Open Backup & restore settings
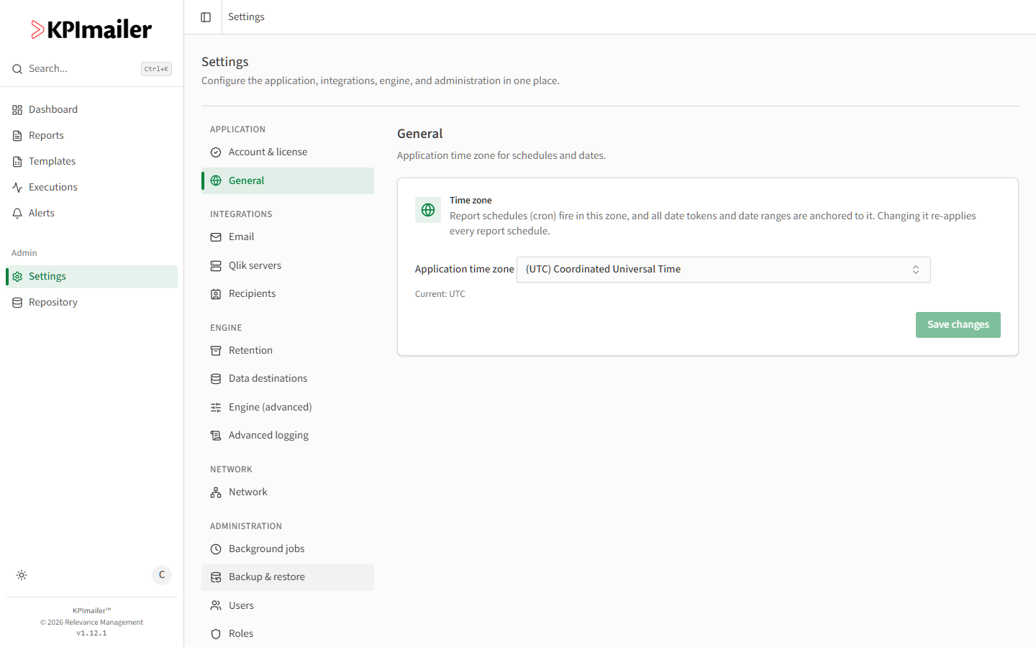The image size is (1036, 647). tap(288, 577)
